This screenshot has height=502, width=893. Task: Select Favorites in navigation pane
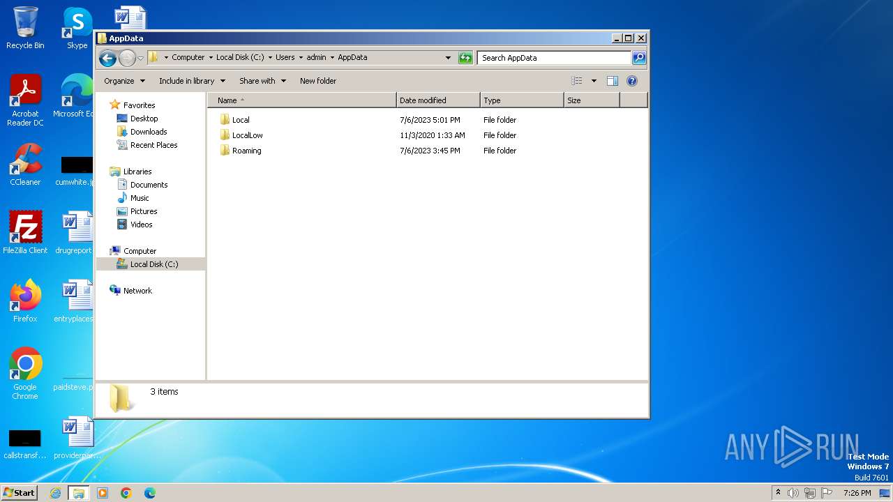pyautogui.click(x=139, y=105)
